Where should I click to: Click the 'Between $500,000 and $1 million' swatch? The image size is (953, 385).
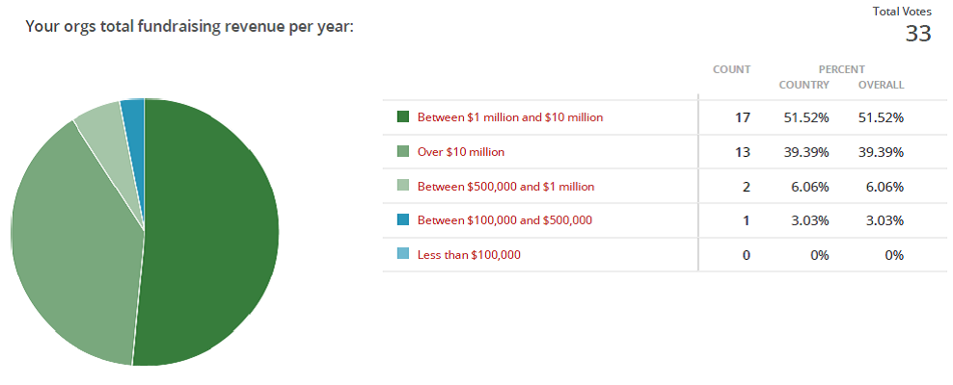403,186
